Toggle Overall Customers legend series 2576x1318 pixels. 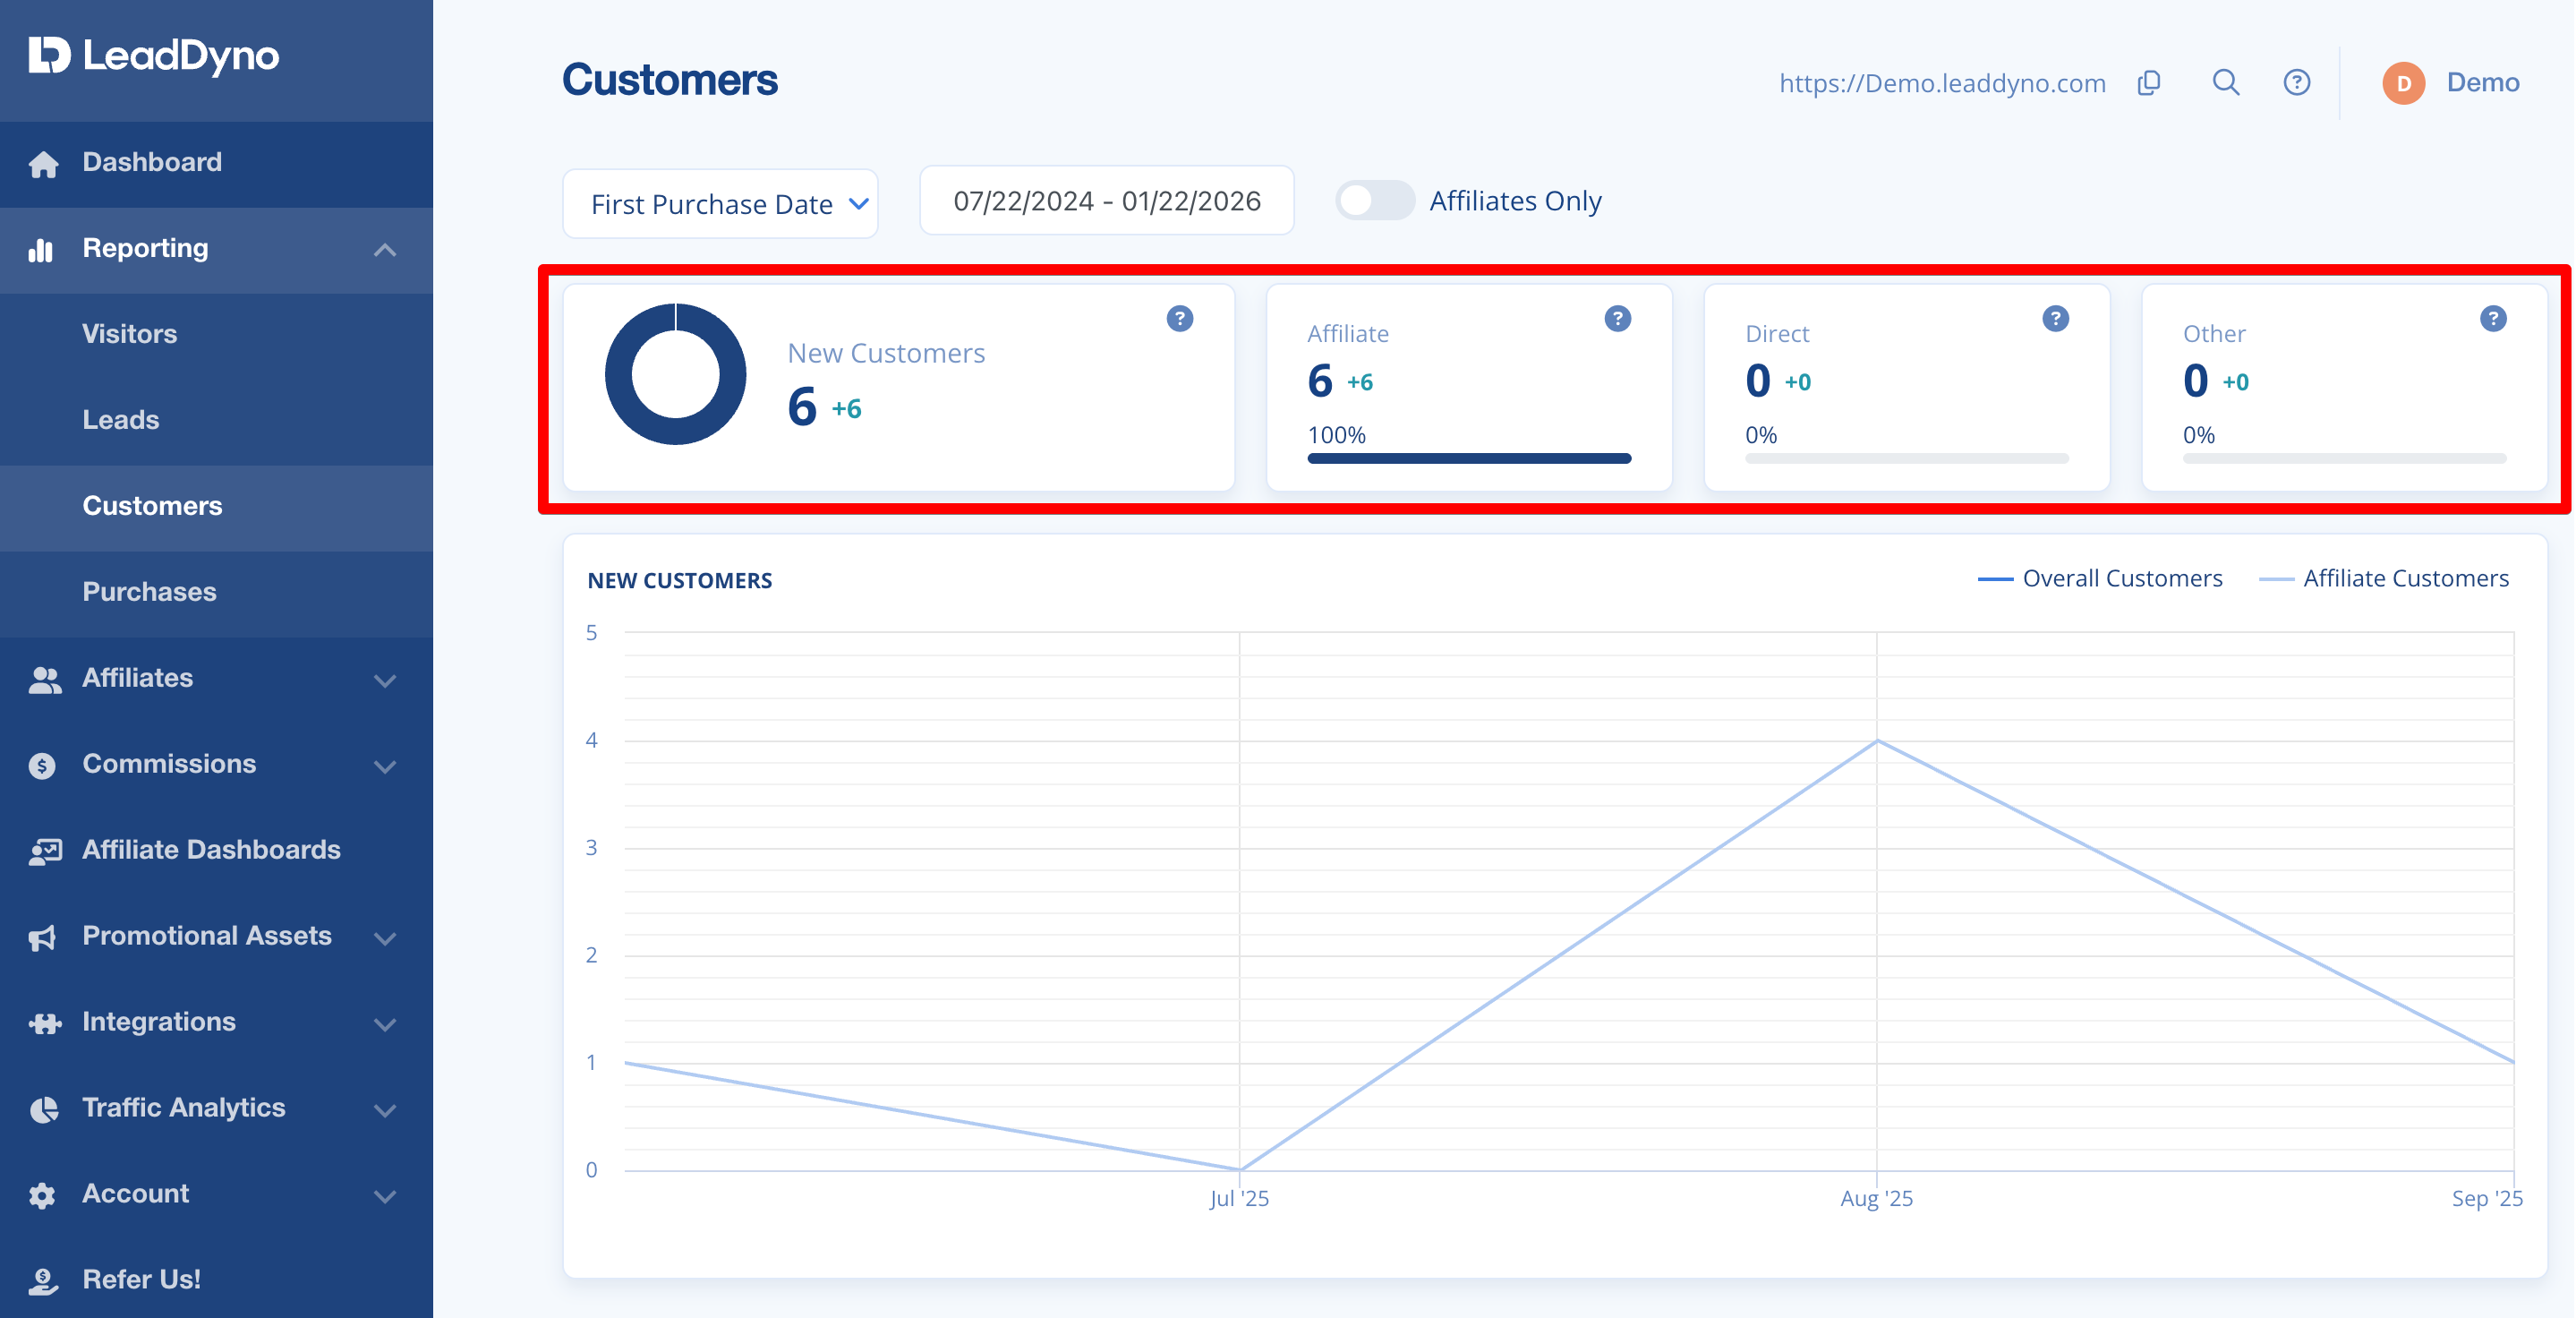2100,579
